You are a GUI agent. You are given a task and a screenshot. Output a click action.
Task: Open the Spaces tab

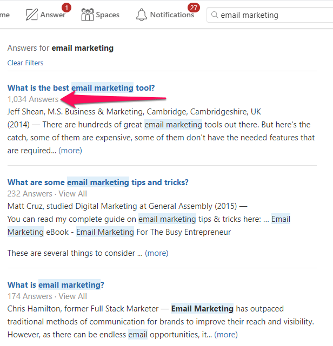pyautogui.click(x=108, y=15)
